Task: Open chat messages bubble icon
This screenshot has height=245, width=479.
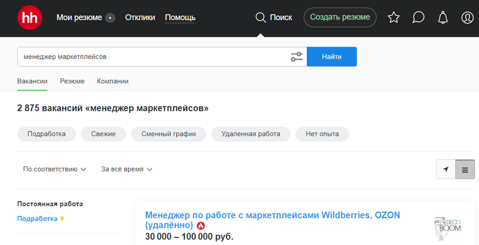Action: coord(418,18)
